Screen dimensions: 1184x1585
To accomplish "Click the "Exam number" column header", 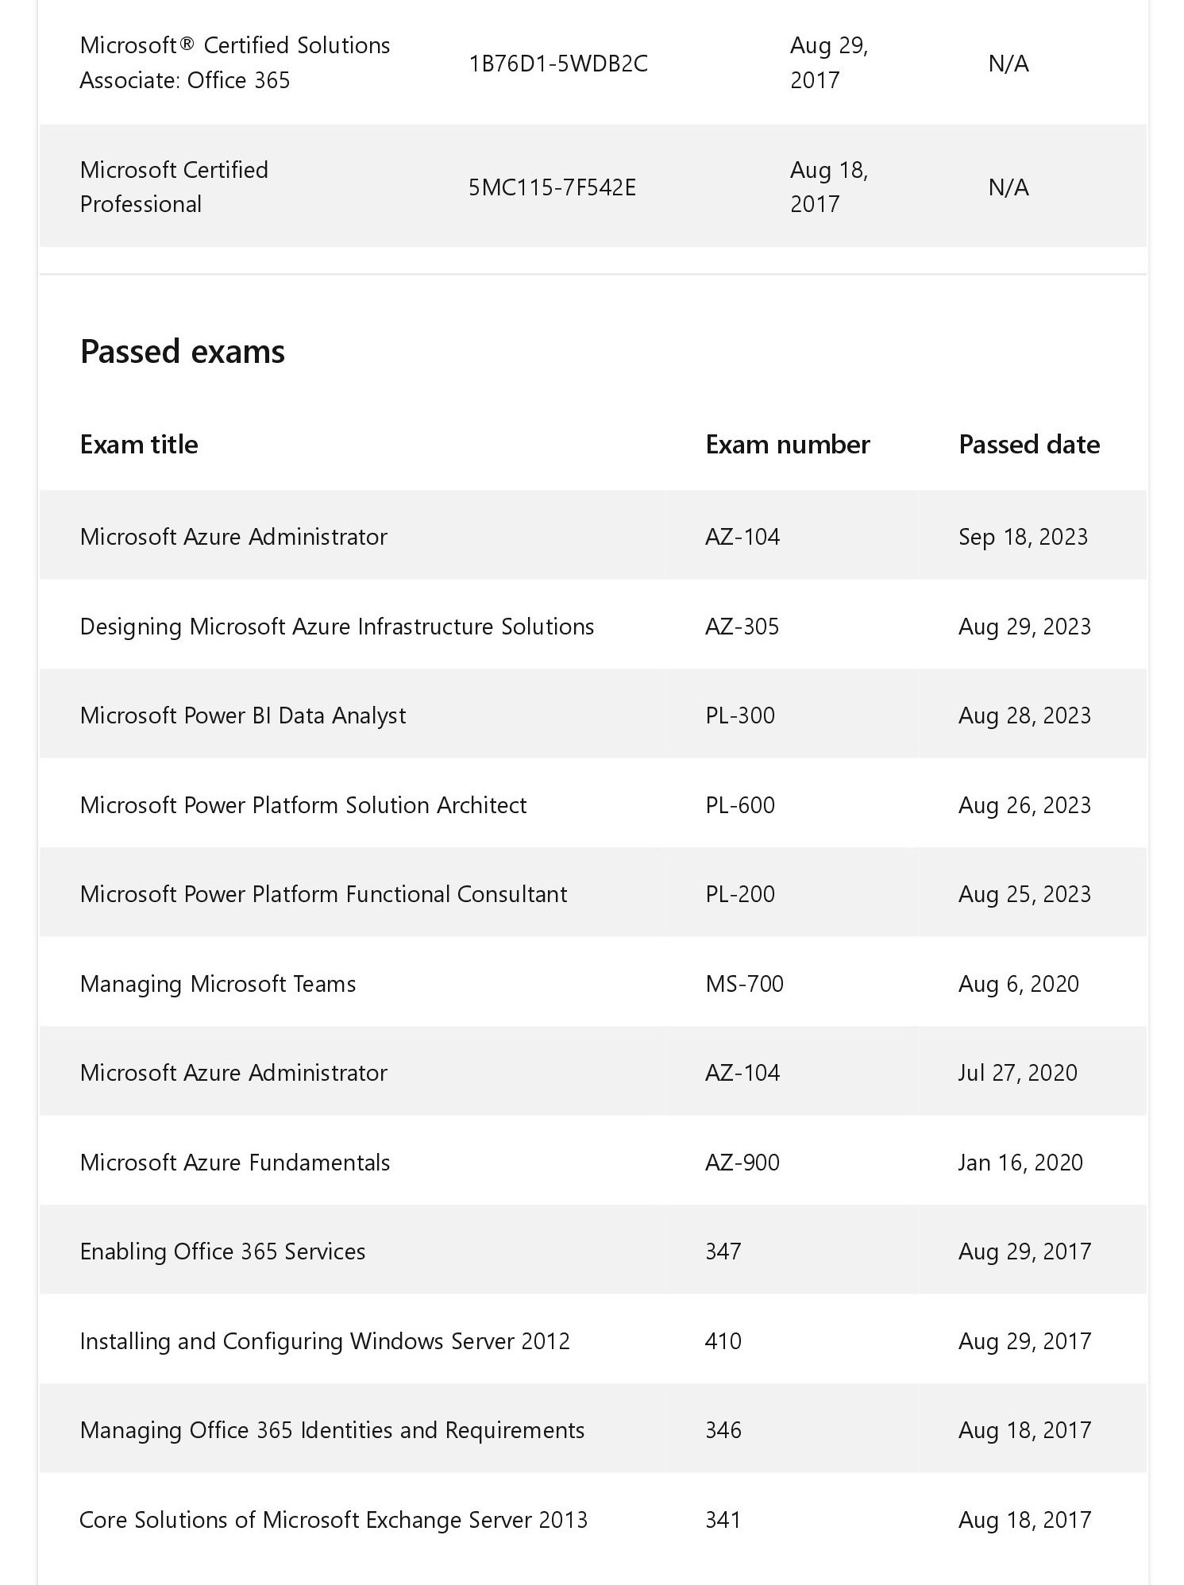I will click(787, 445).
